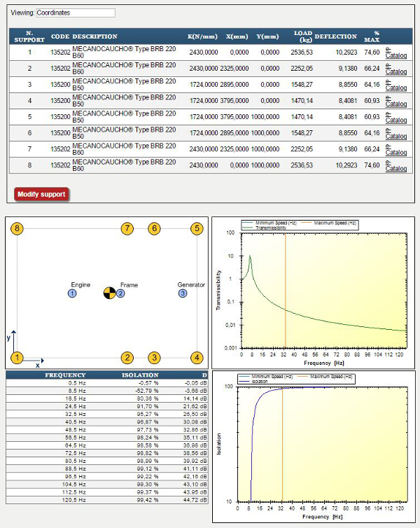The height and width of the screenshot is (528, 420).
Task: Click the Isolation chart plot area
Action: (x=323, y=444)
